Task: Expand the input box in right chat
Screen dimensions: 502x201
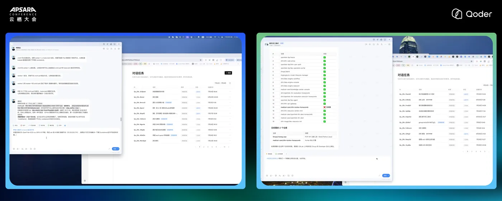Action: pyautogui.click(x=379, y=176)
